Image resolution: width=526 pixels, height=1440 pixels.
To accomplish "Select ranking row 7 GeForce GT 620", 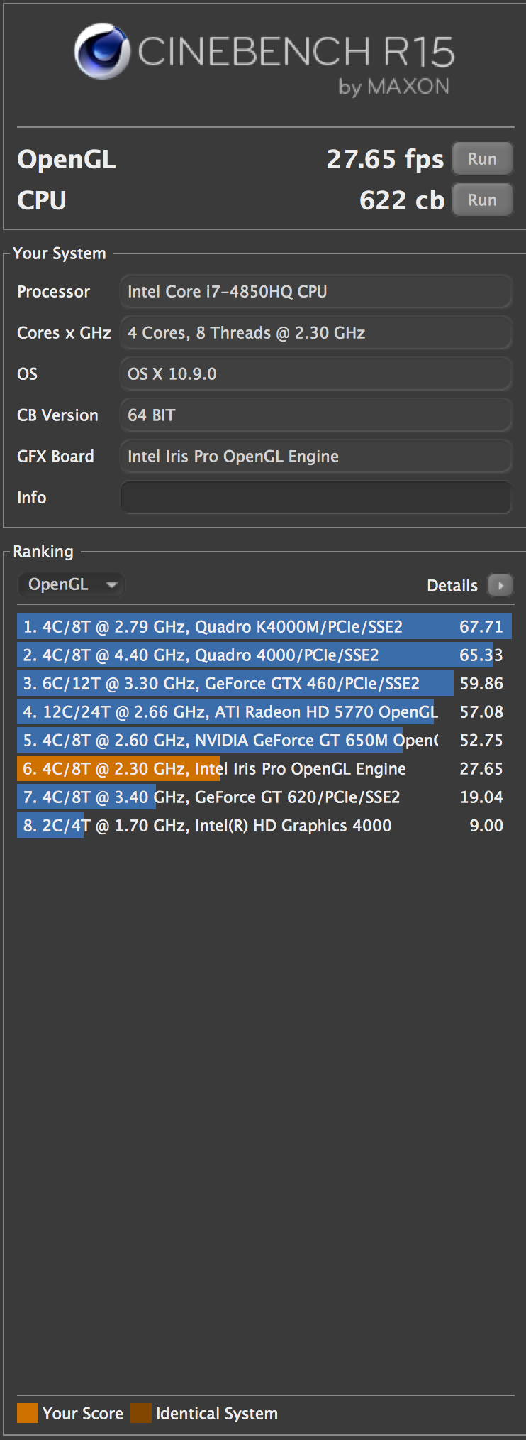I will point(264,797).
